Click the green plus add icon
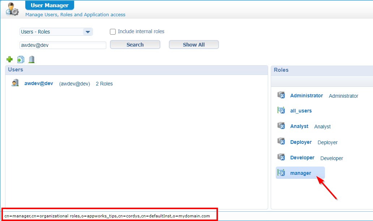The width and height of the screenshot is (373, 221). (9, 59)
